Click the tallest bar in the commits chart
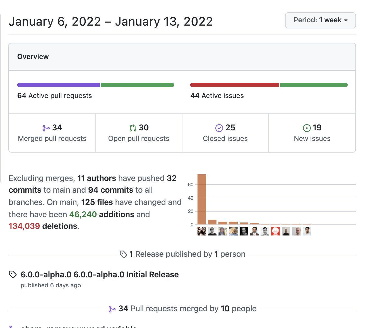Image resolution: width=366 pixels, height=328 pixels. coord(202,199)
